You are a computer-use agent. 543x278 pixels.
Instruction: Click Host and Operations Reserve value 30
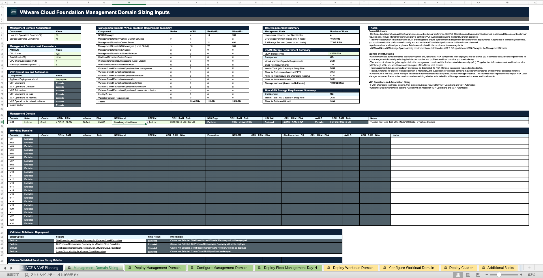[x=67, y=35]
